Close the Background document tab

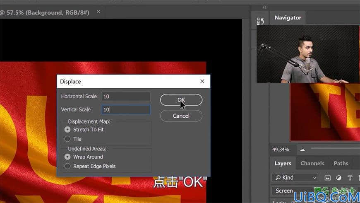98,12
